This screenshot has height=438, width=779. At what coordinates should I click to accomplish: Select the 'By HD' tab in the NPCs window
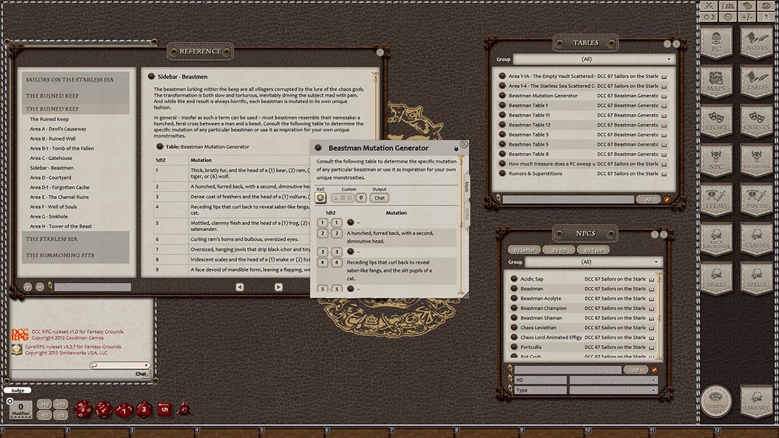click(559, 250)
